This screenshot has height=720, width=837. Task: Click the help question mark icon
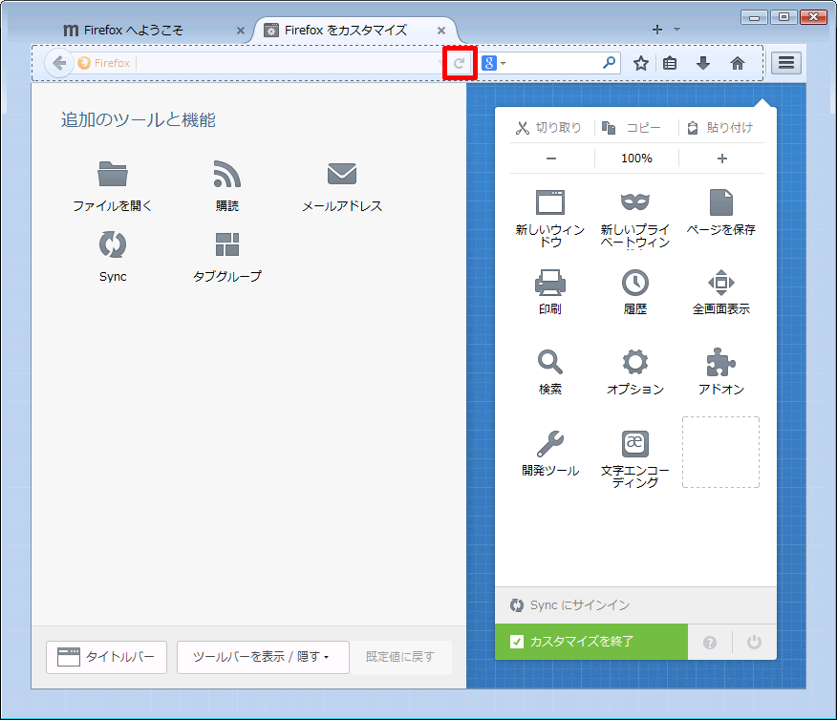click(709, 642)
